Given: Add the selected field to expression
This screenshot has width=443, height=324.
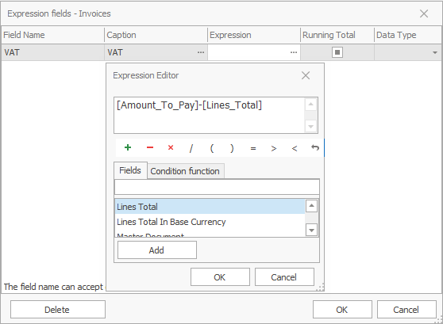Looking at the screenshot, I should [x=157, y=250].
